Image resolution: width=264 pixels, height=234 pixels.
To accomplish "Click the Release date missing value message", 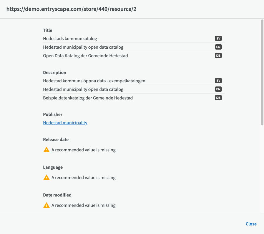I will [x=83, y=150].
